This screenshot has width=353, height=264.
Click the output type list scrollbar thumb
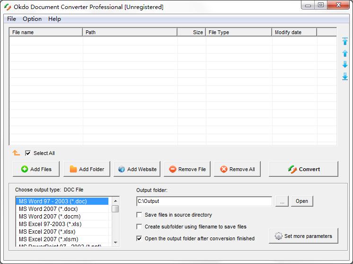[115, 209]
